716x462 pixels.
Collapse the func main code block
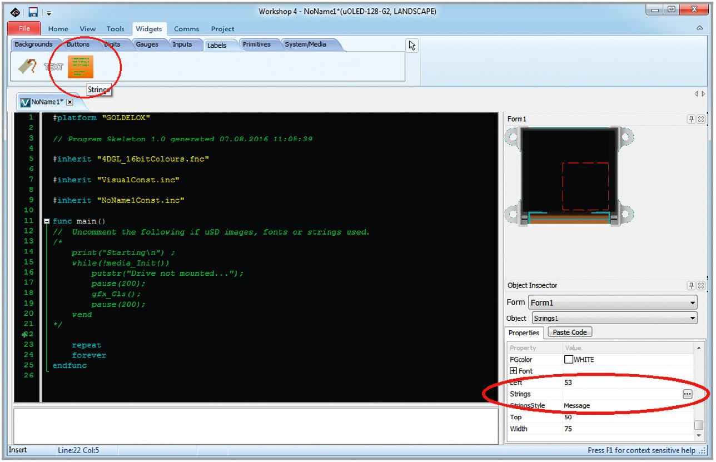(47, 221)
